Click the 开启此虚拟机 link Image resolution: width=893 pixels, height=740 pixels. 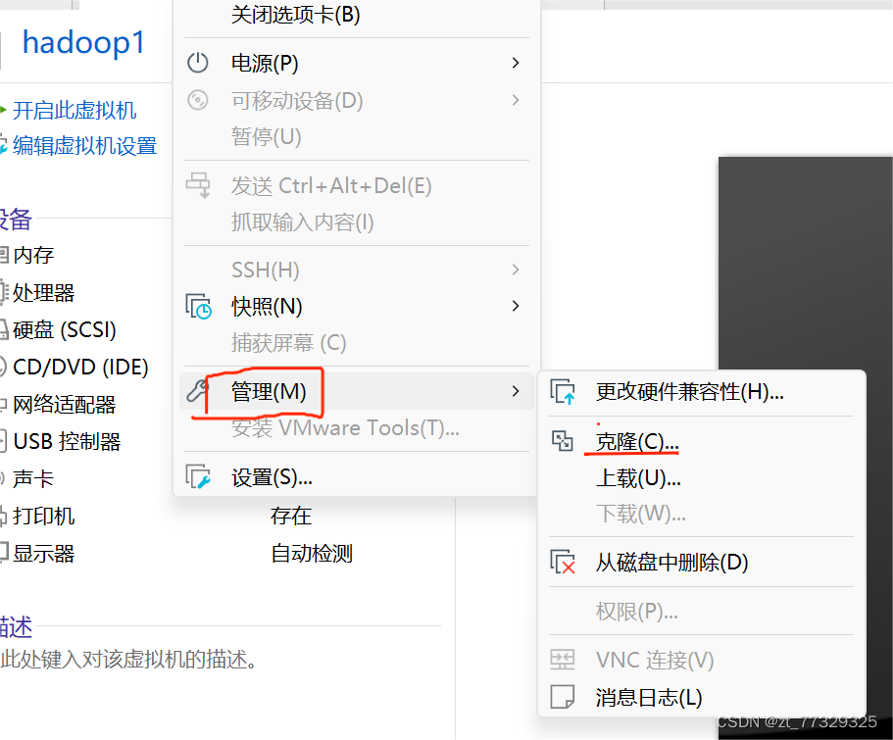pyautogui.click(x=74, y=110)
